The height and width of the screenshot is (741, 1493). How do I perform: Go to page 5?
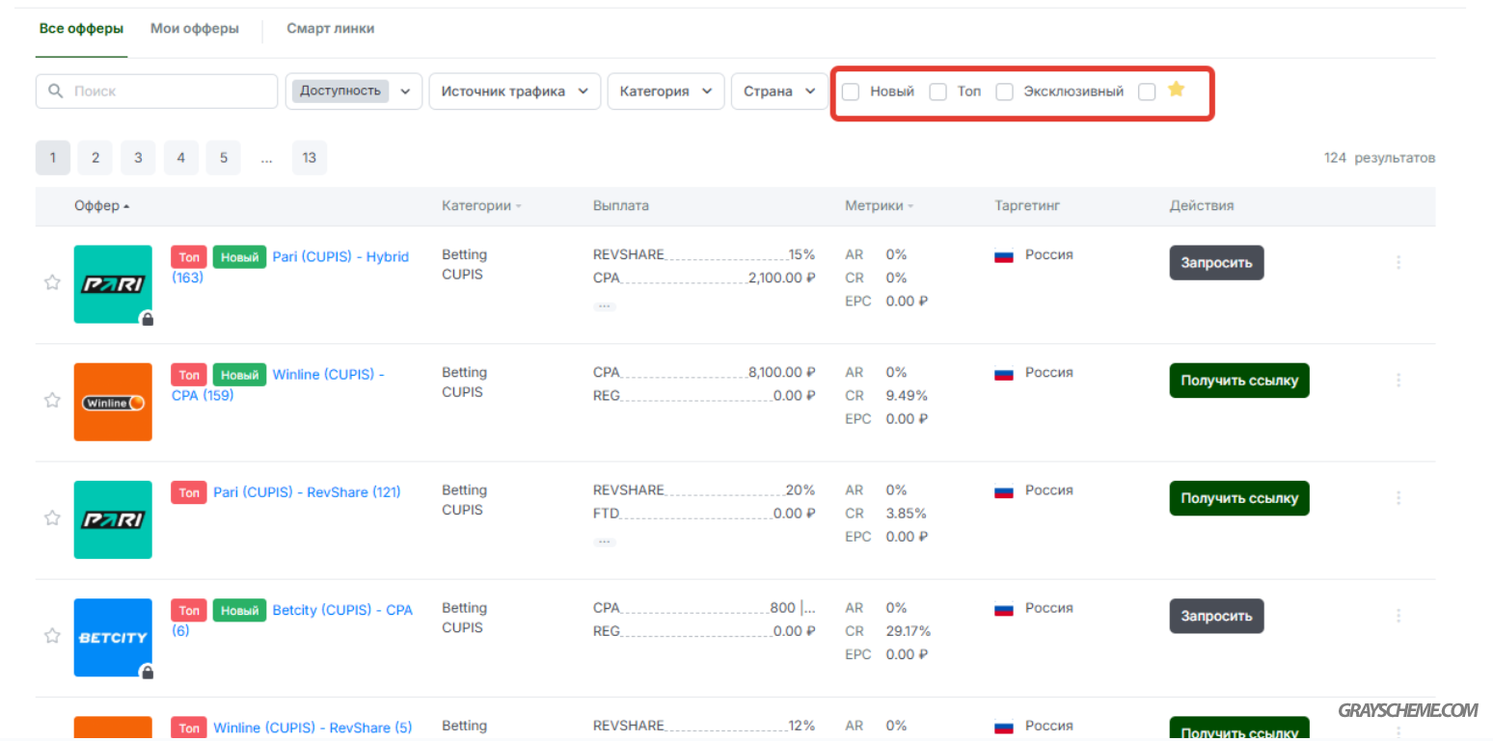tap(223, 158)
